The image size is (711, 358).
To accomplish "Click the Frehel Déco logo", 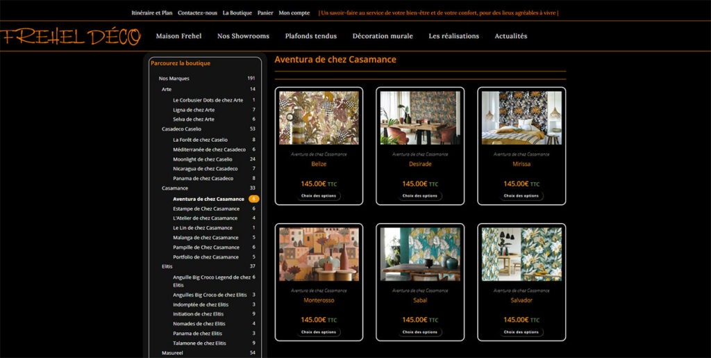I will pos(71,36).
